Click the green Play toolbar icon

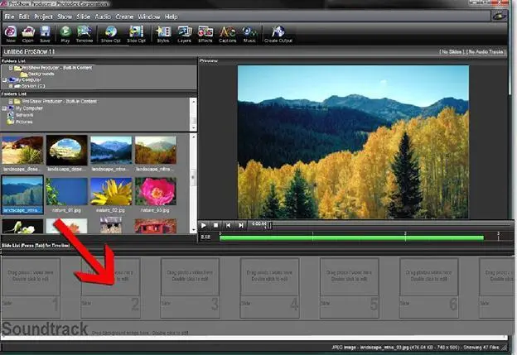(x=65, y=34)
